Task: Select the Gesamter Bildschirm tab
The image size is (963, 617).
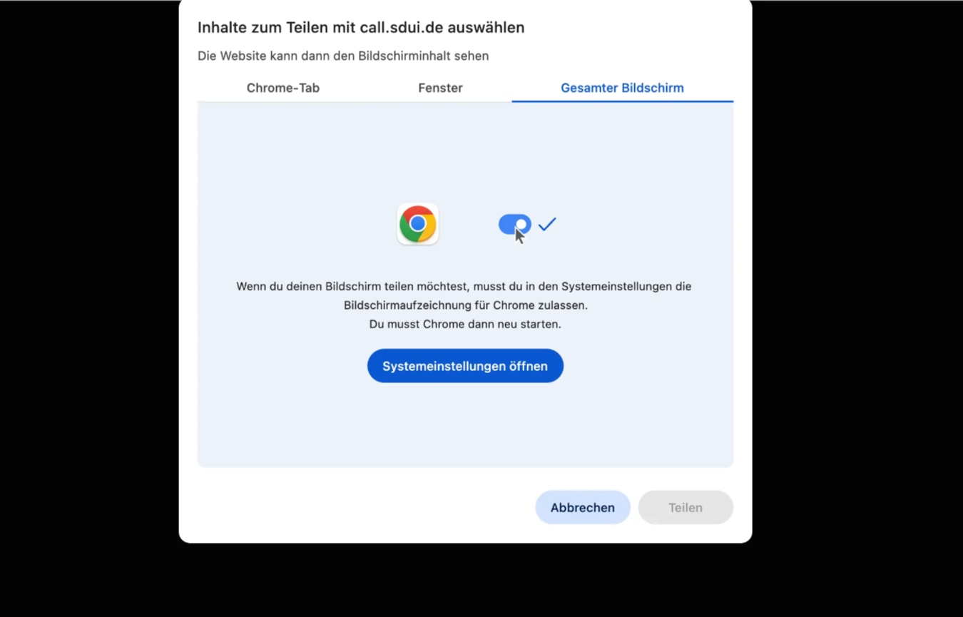Action: pyautogui.click(x=622, y=88)
